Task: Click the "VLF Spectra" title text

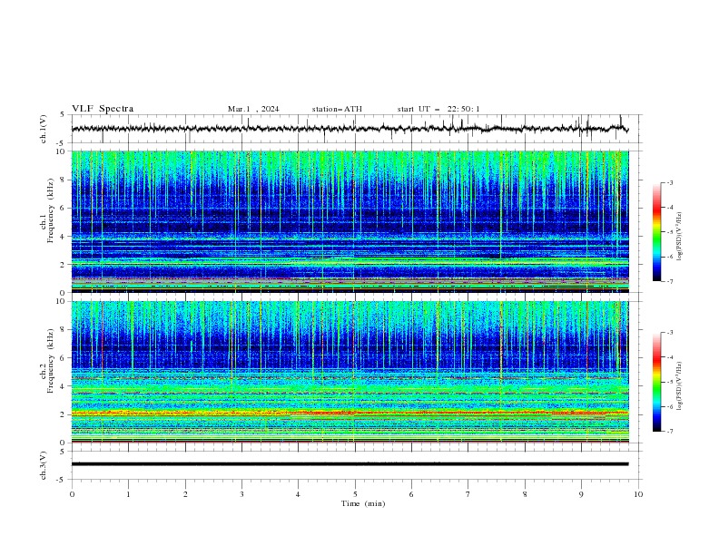Action: [103, 109]
